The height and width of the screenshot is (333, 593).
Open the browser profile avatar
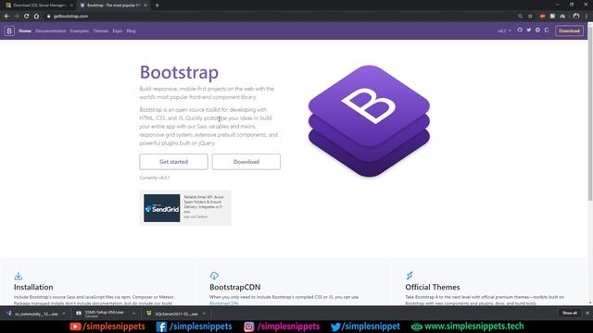pyautogui.click(x=576, y=17)
